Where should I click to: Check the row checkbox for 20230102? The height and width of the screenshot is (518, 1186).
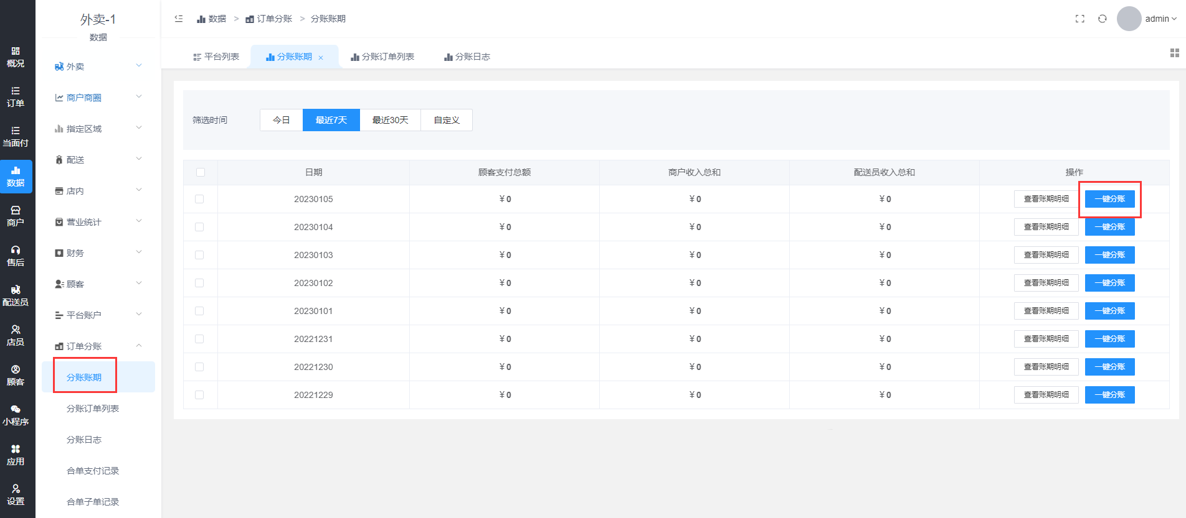pos(199,283)
